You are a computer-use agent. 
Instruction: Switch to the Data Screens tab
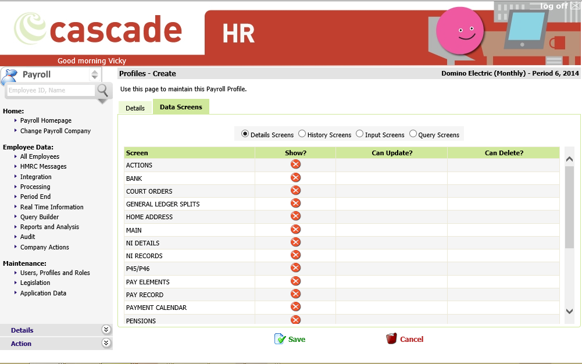(181, 107)
